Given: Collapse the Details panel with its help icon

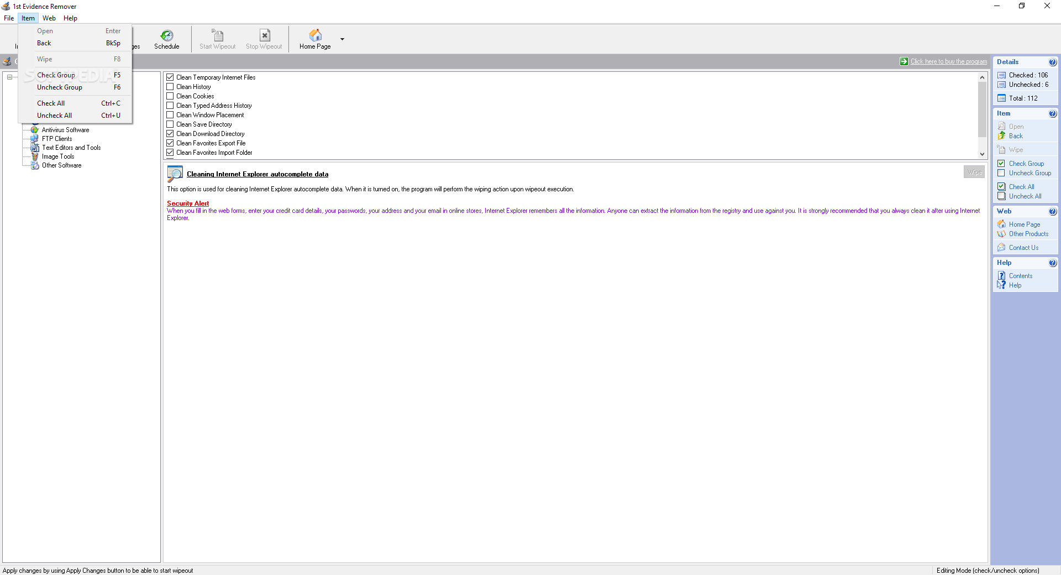Looking at the screenshot, I should pyautogui.click(x=1052, y=62).
